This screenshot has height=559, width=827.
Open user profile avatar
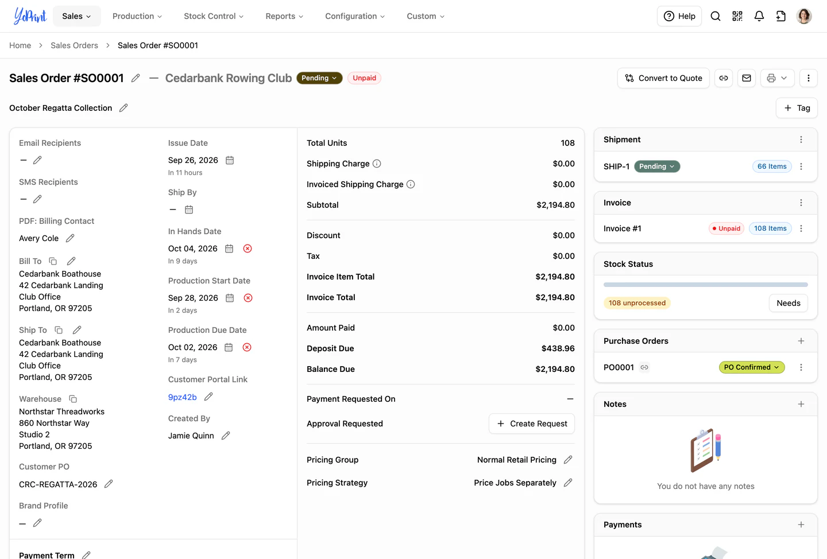click(x=804, y=16)
